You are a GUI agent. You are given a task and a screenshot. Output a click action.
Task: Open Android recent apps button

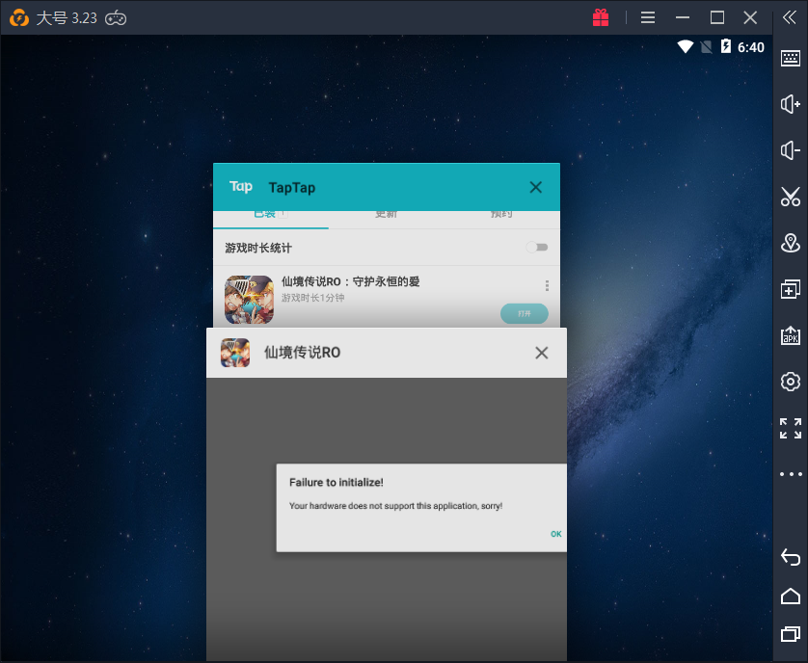[791, 634]
